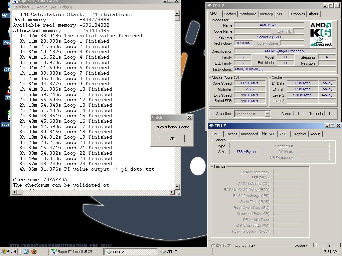Click the Rated FSB 110.0 MHz value
The width and height of the screenshot is (342, 256).
[x=250, y=101]
